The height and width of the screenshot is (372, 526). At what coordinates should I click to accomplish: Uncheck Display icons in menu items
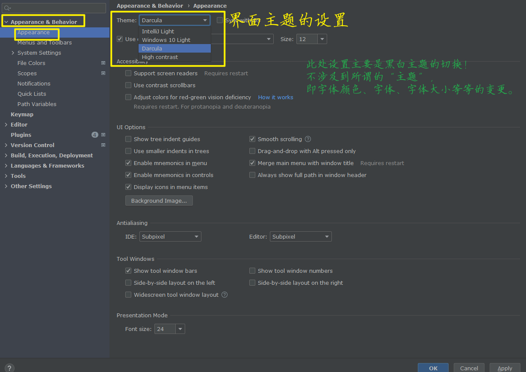tap(128, 187)
